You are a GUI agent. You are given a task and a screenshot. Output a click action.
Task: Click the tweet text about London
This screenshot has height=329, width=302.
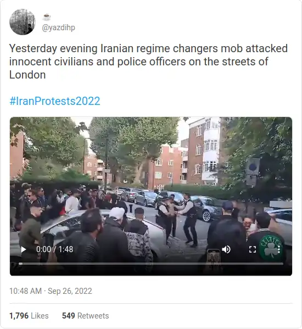coord(148,62)
